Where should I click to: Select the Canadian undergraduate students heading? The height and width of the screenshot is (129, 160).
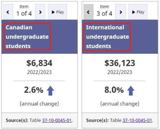point(27,37)
